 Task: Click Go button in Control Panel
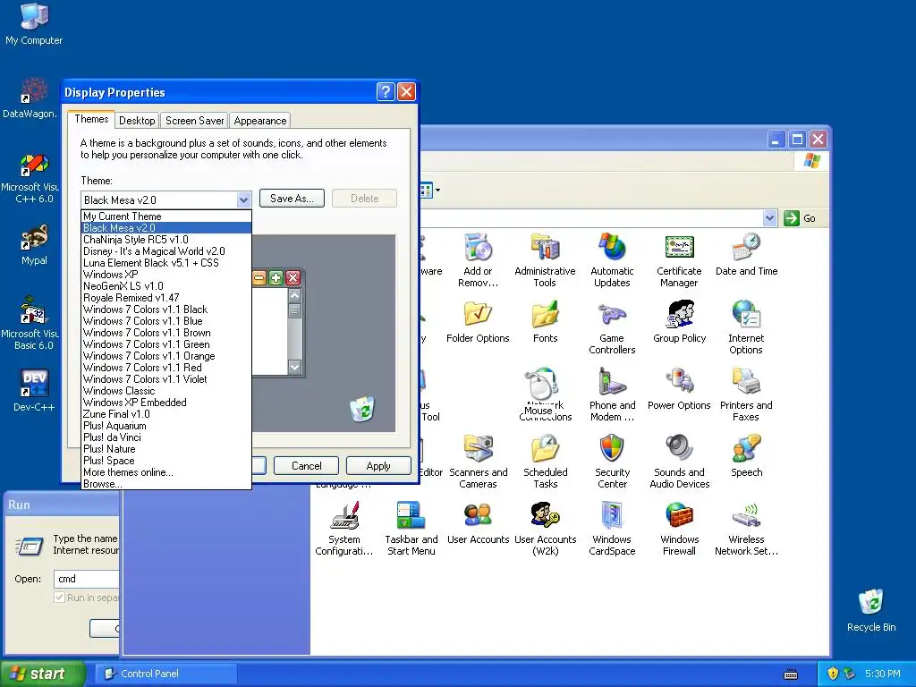[x=800, y=218]
